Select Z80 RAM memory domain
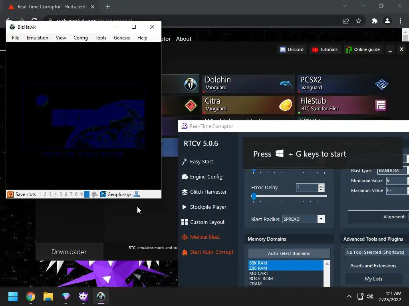 (286, 268)
